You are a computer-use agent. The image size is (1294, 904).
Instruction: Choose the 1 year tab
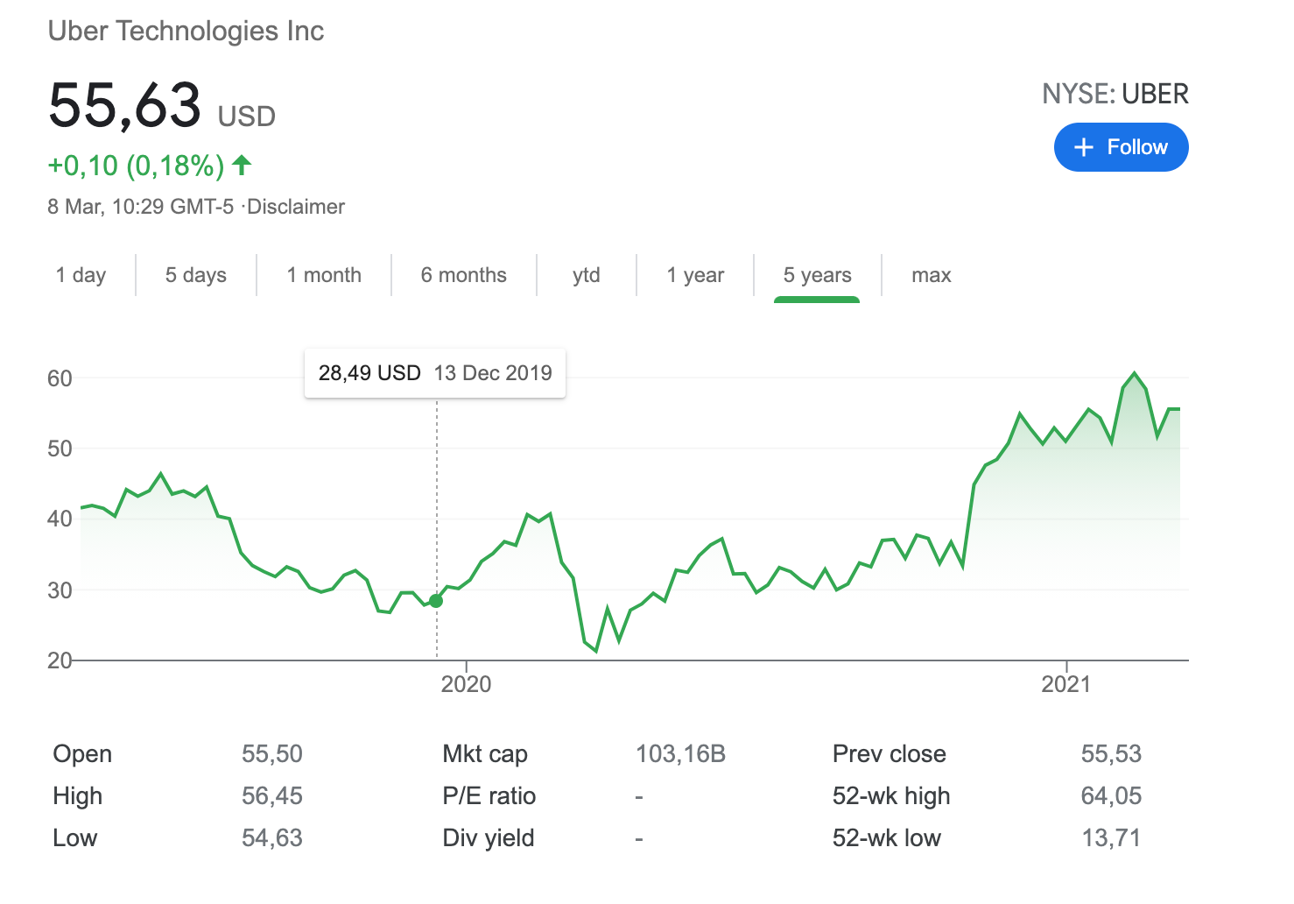(695, 275)
